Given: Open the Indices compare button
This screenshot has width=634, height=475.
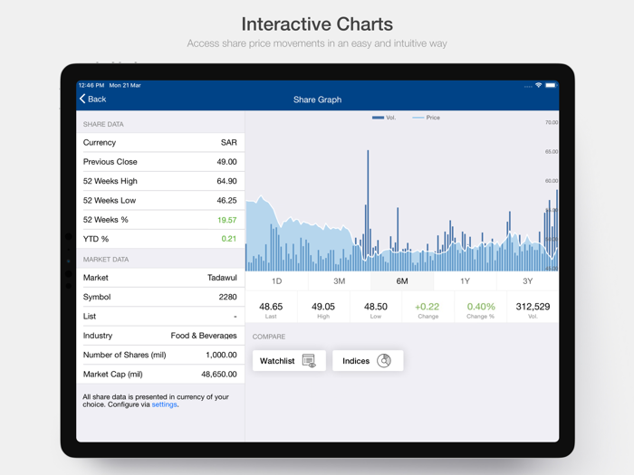Looking at the screenshot, I should coord(368,361).
